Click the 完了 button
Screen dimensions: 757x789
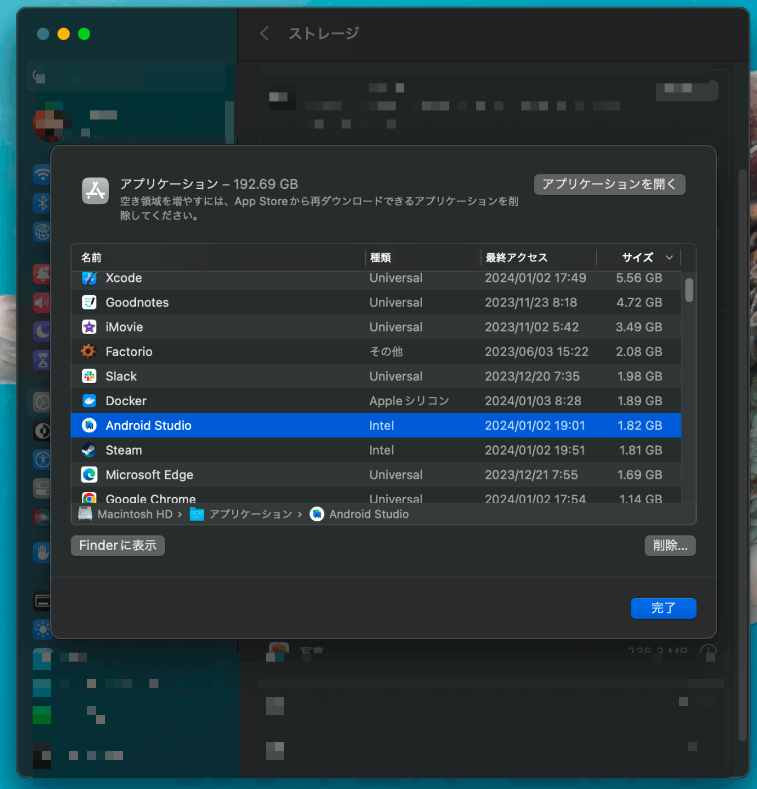(663, 608)
